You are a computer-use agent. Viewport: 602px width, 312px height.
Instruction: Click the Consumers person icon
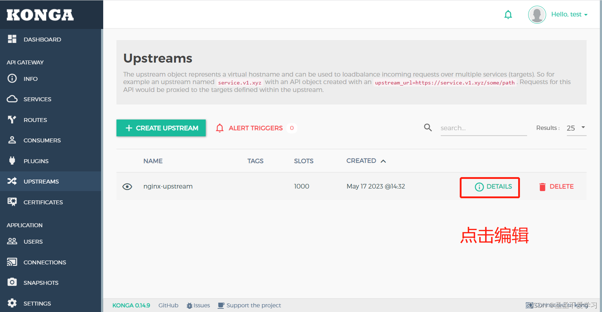click(x=12, y=140)
